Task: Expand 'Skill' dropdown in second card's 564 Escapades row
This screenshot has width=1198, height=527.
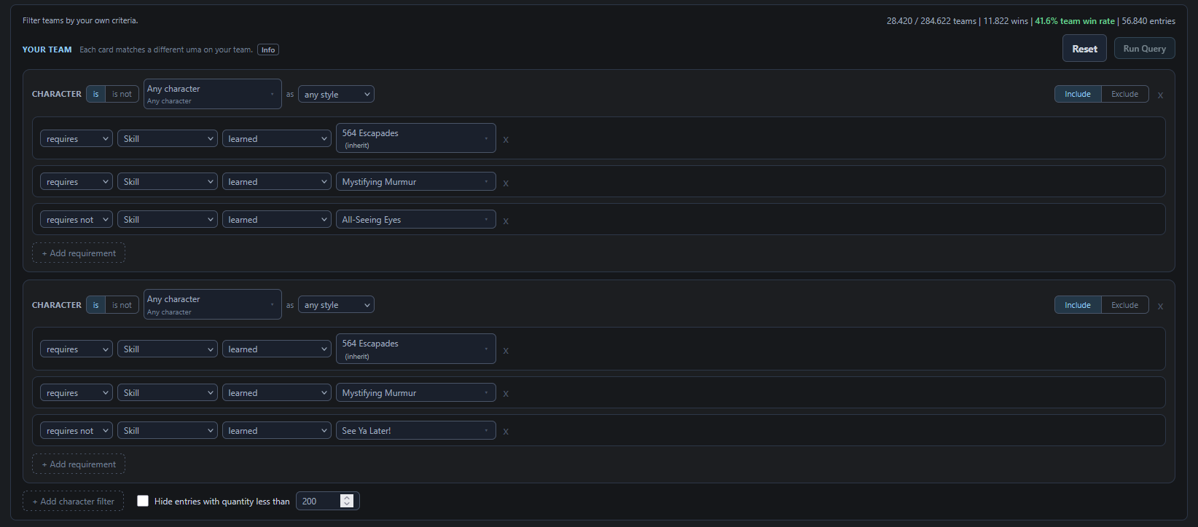Action: click(168, 349)
